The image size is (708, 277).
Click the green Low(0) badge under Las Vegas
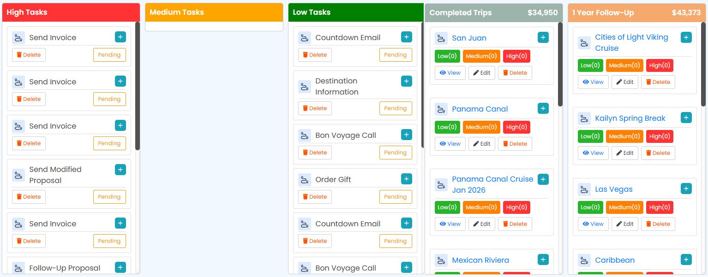tap(590, 207)
